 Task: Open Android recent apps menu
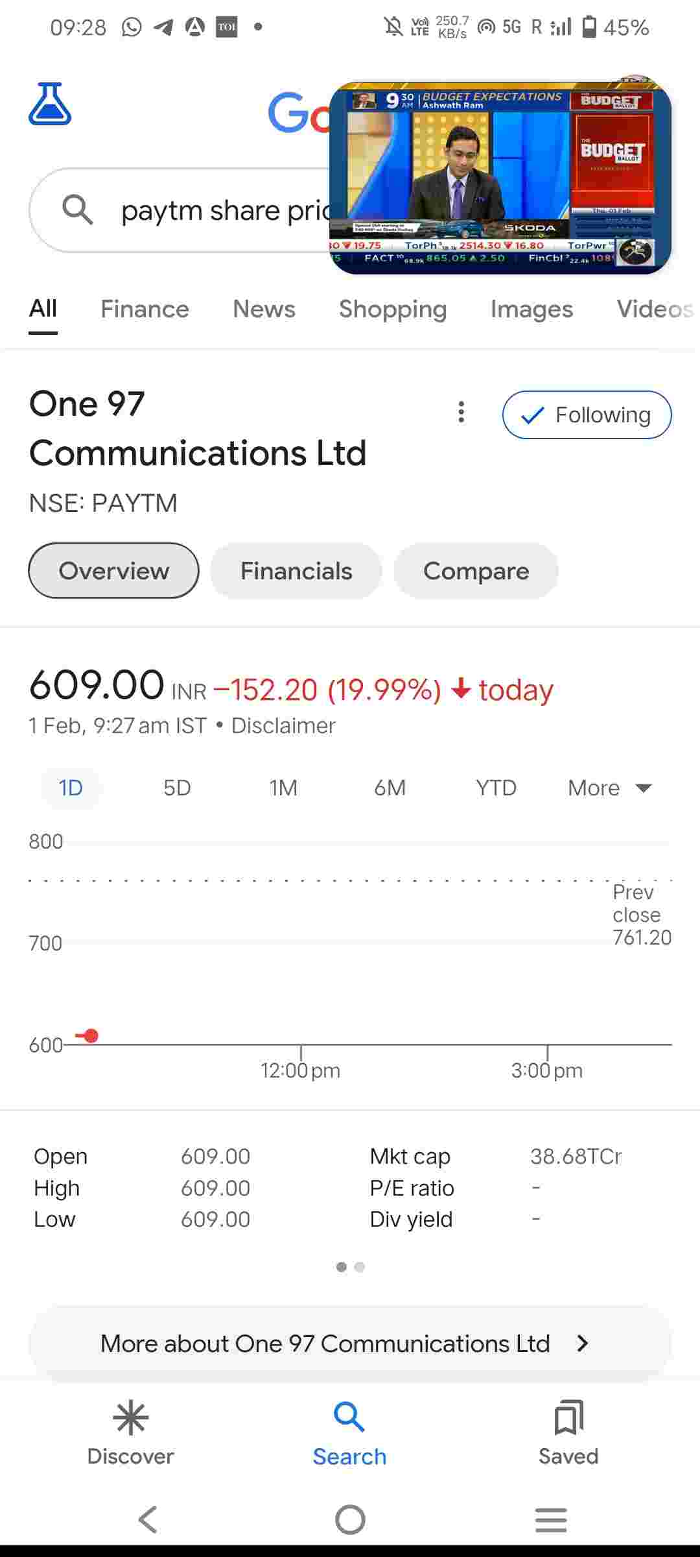pos(551,1519)
